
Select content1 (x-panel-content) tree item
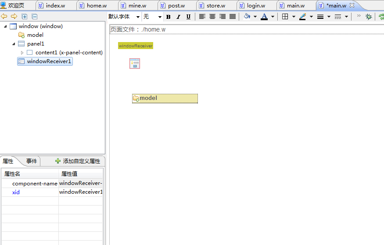coord(69,53)
